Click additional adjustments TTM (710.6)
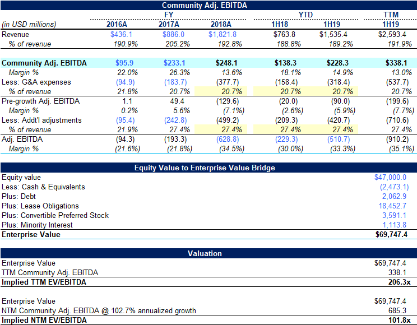 click(397, 120)
